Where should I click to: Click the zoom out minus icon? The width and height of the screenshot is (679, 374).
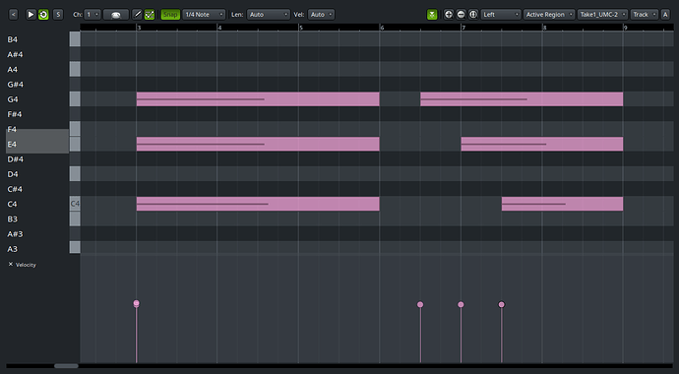click(x=461, y=15)
